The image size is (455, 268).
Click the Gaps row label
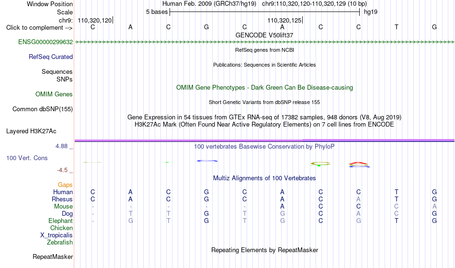point(65,185)
